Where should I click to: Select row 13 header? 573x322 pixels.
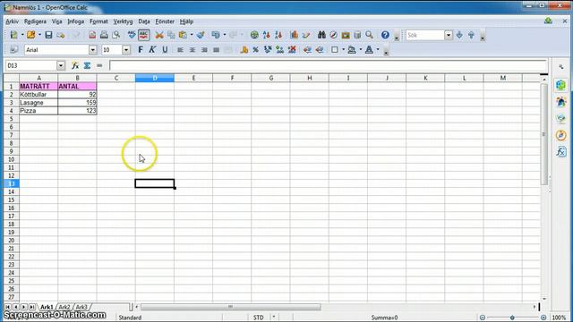[12, 183]
